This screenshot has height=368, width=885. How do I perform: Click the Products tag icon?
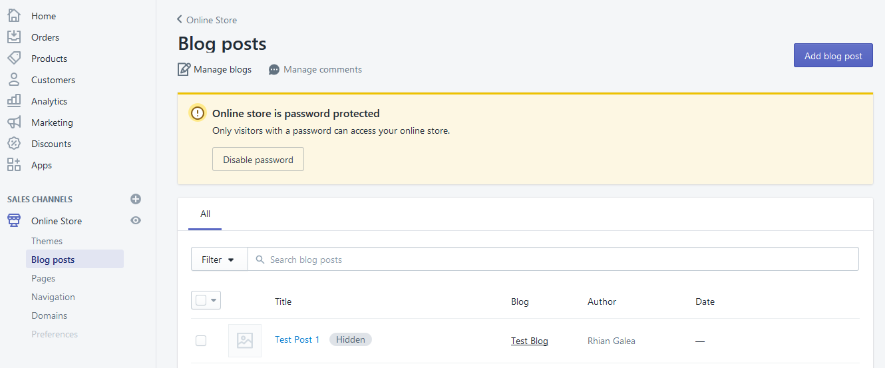pos(14,58)
